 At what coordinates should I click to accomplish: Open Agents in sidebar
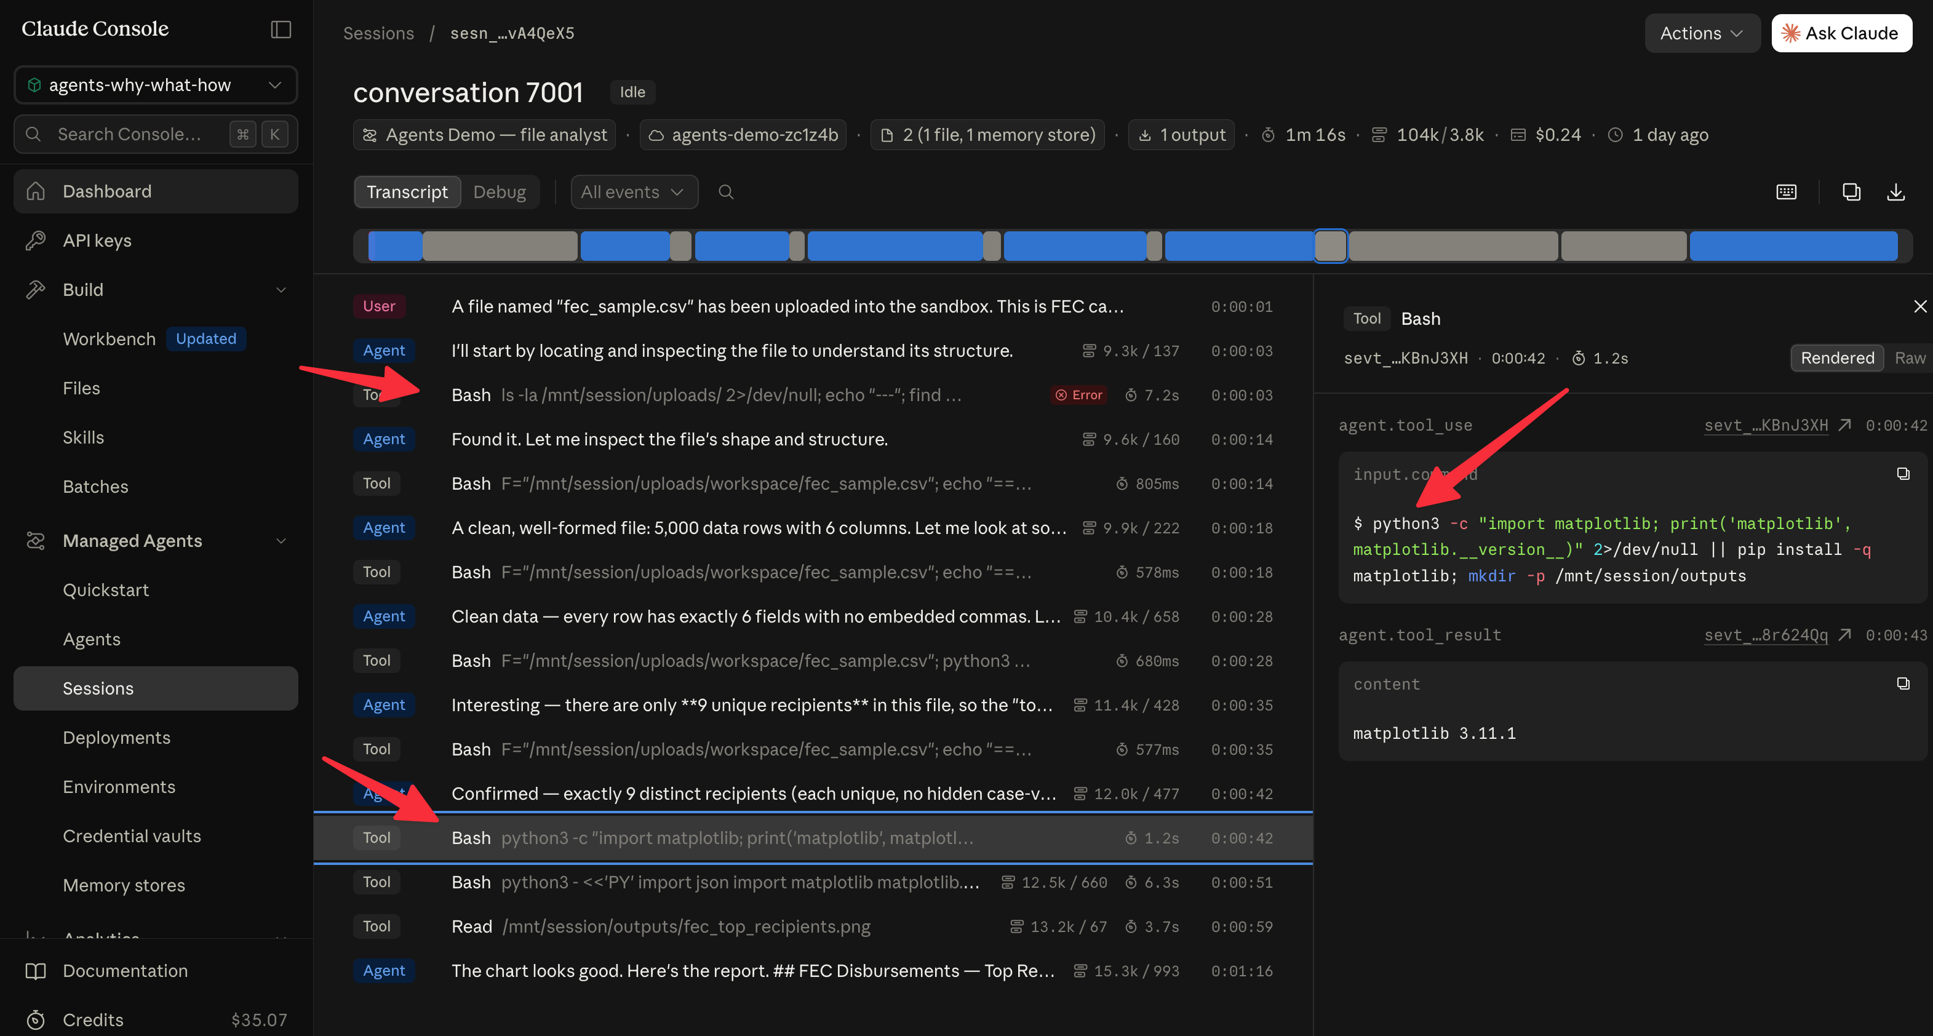pos(92,639)
